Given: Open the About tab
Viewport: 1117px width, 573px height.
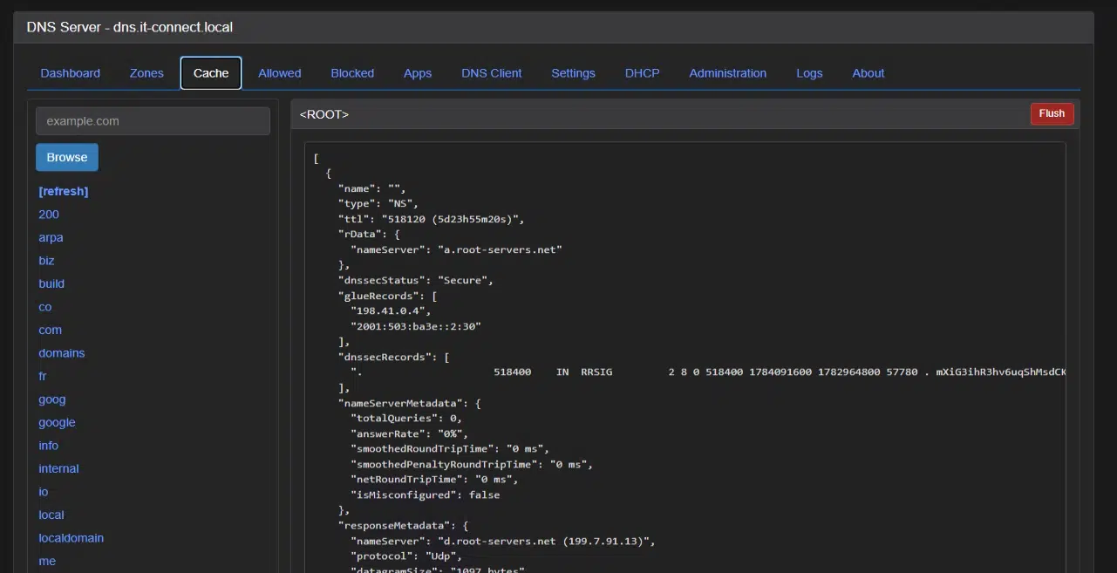Looking at the screenshot, I should [x=868, y=73].
